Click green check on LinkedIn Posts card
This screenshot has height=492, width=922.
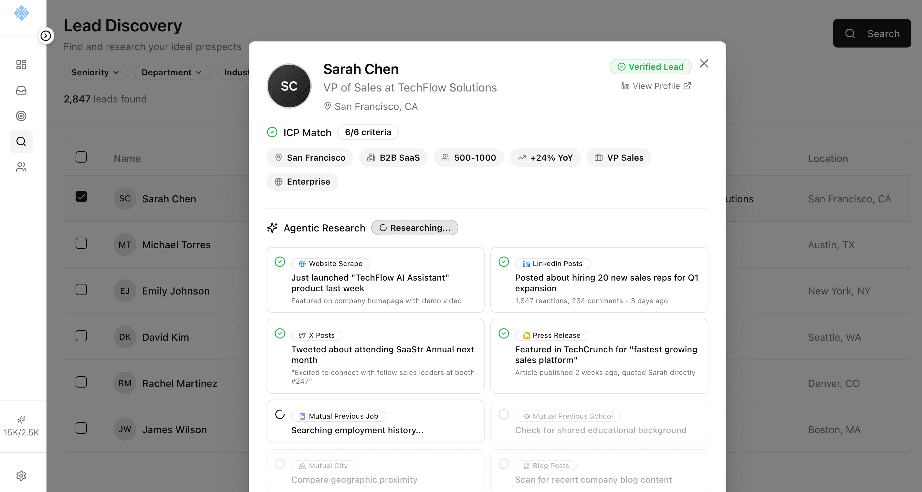(504, 262)
